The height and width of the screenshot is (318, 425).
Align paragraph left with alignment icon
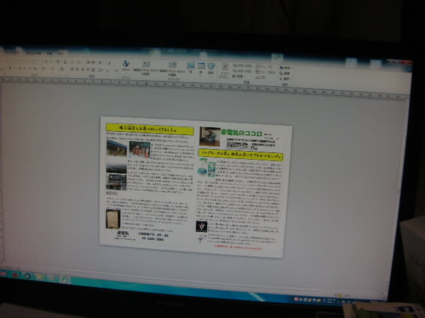(x=72, y=70)
